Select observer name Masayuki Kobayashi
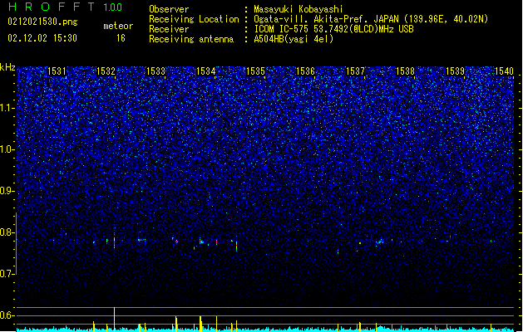 [299, 9]
